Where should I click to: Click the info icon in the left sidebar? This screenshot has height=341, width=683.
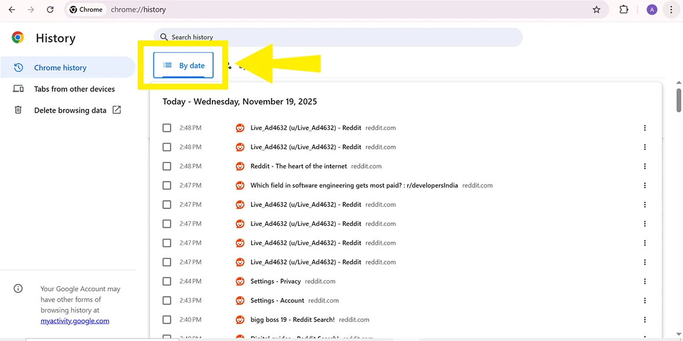click(18, 288)
